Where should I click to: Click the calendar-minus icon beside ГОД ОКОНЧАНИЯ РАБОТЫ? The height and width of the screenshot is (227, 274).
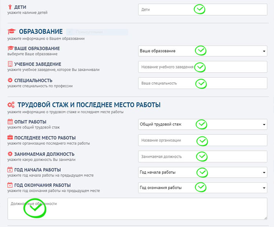point(10,186)
